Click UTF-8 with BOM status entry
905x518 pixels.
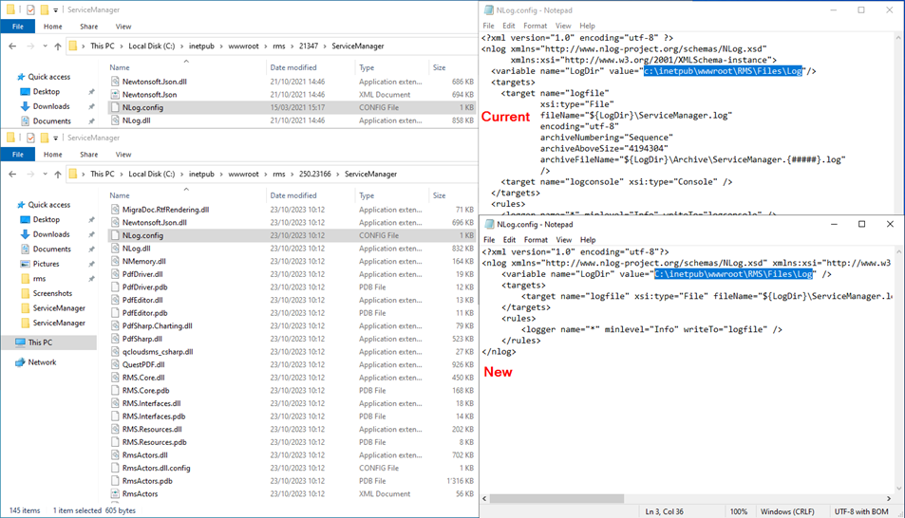[x=861, y=511]
